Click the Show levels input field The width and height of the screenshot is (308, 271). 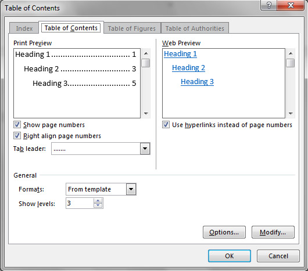80,203
